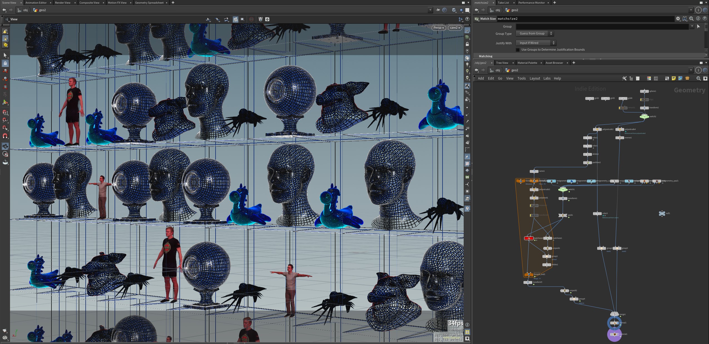
Task: Open the parameter gear settings icon
Action: [678, 19]
